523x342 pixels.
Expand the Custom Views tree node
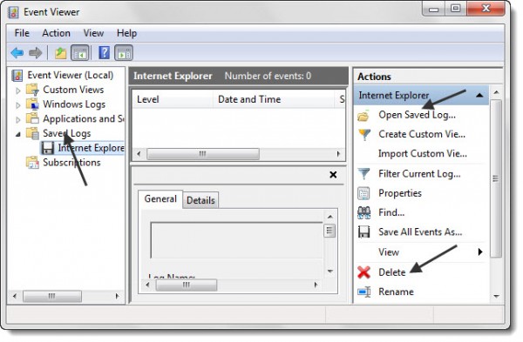pos(18,91)
